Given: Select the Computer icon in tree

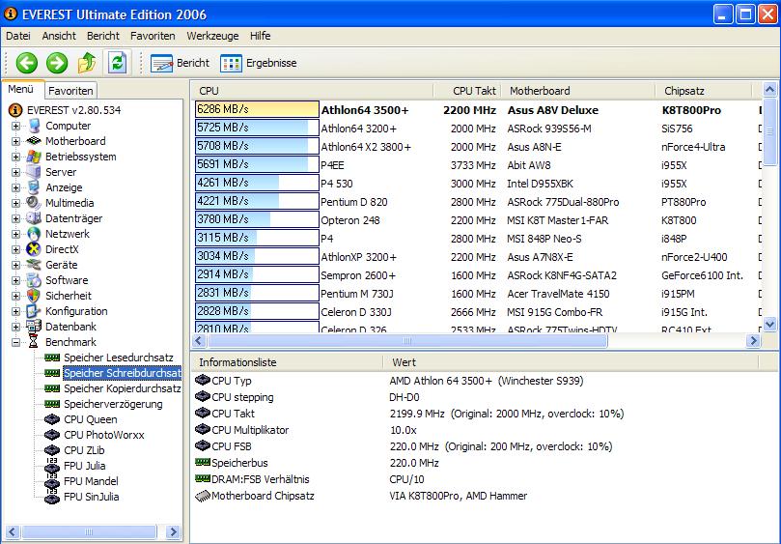Looking at the screenshot, I should (x=34, y=126).
